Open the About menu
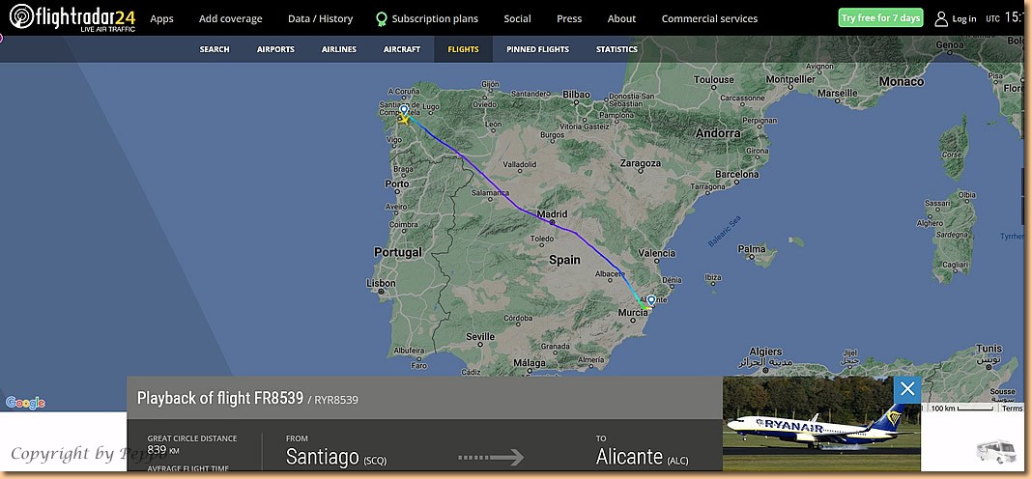1032x479 pixels. 621,18
